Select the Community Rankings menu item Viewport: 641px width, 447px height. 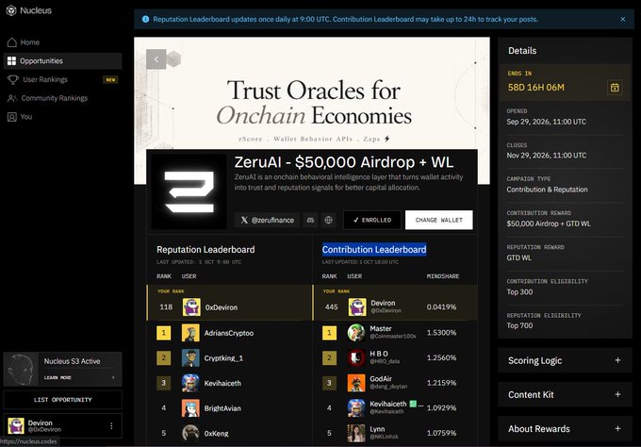click(x=62, y=98)
